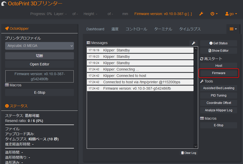Screen dimensions: 243x164
Task: Select the 17:19:19 Klipper: Standby message
Action: click(x=140, y=50)
